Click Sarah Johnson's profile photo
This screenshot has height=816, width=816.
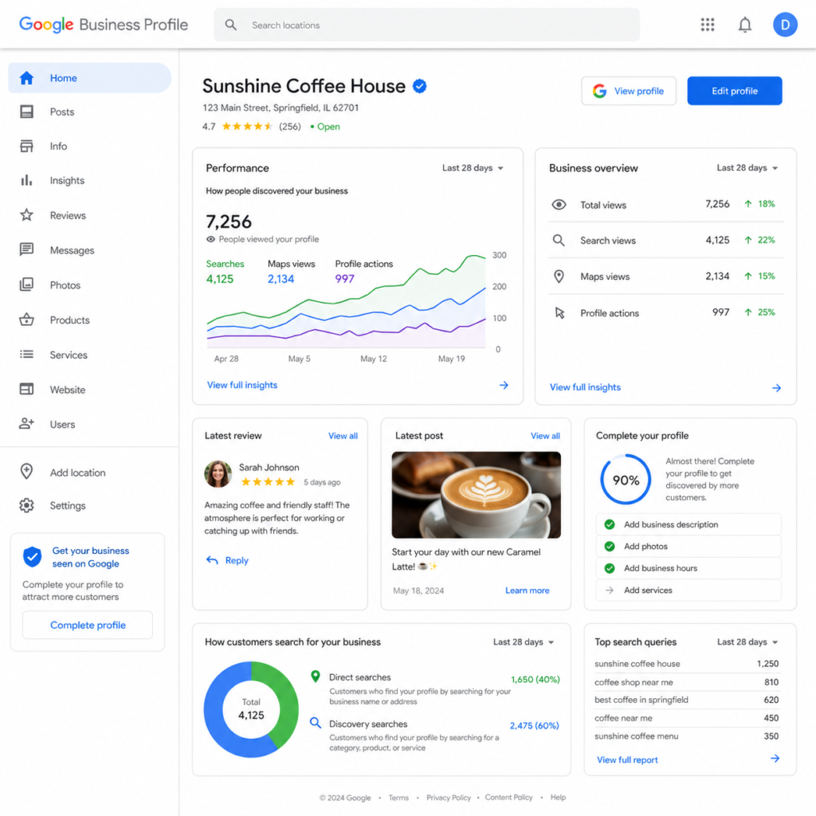218,474
